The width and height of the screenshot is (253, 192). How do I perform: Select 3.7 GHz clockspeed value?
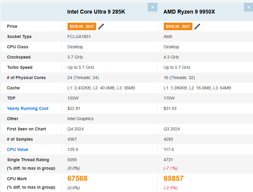click(75, 57)
